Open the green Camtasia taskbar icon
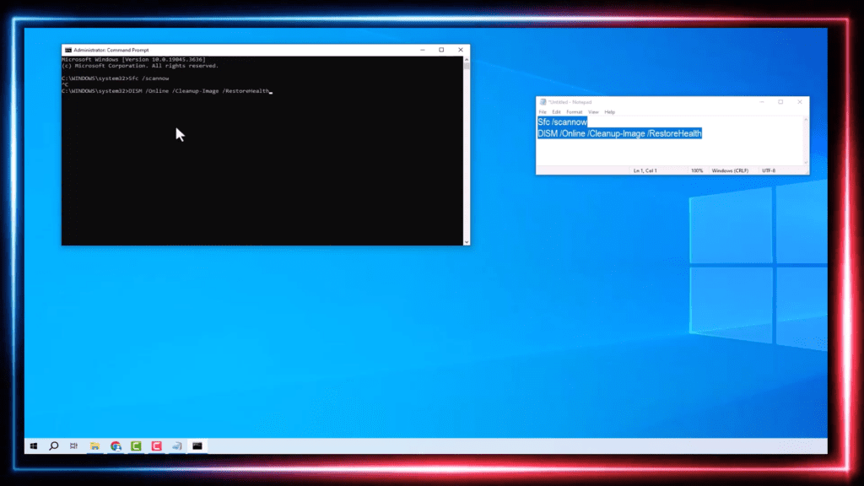 click(x=136, y=445)
